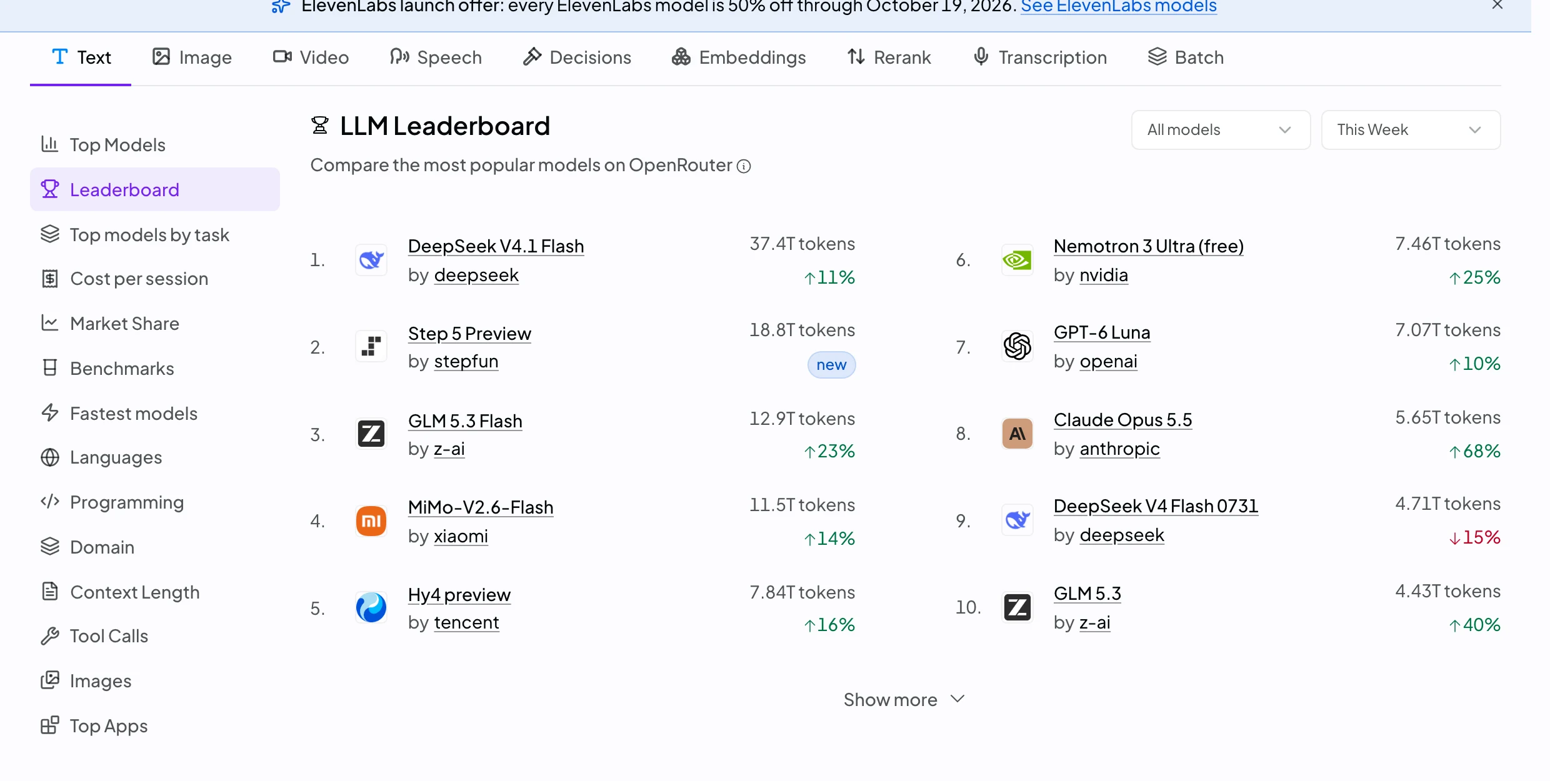The width and height of the screenshot is (1550, 781).
Task: Open the stepfun provider link
Action: tap(466, 361)
